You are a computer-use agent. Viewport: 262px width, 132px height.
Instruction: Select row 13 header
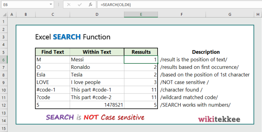coord(4,113)
